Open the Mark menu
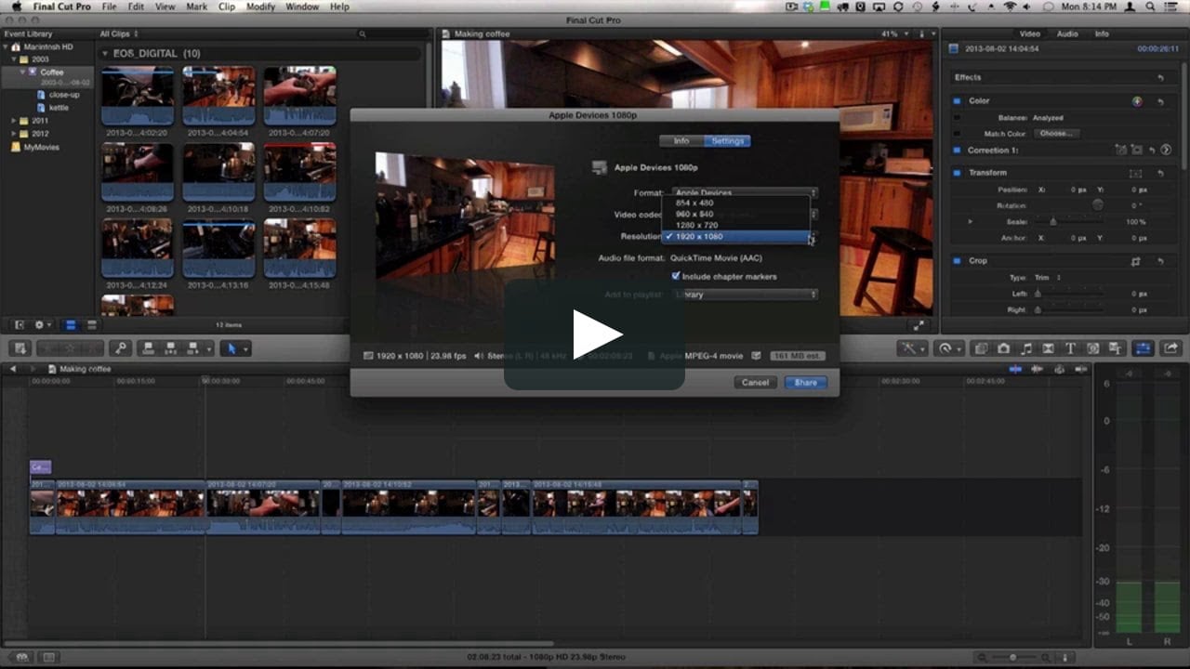 (x=196, y=7)
